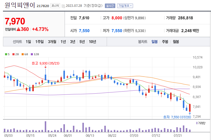Click the orange 60-day moving average swatch
This screenshot has height=140, width=211.
pos(23,54)
